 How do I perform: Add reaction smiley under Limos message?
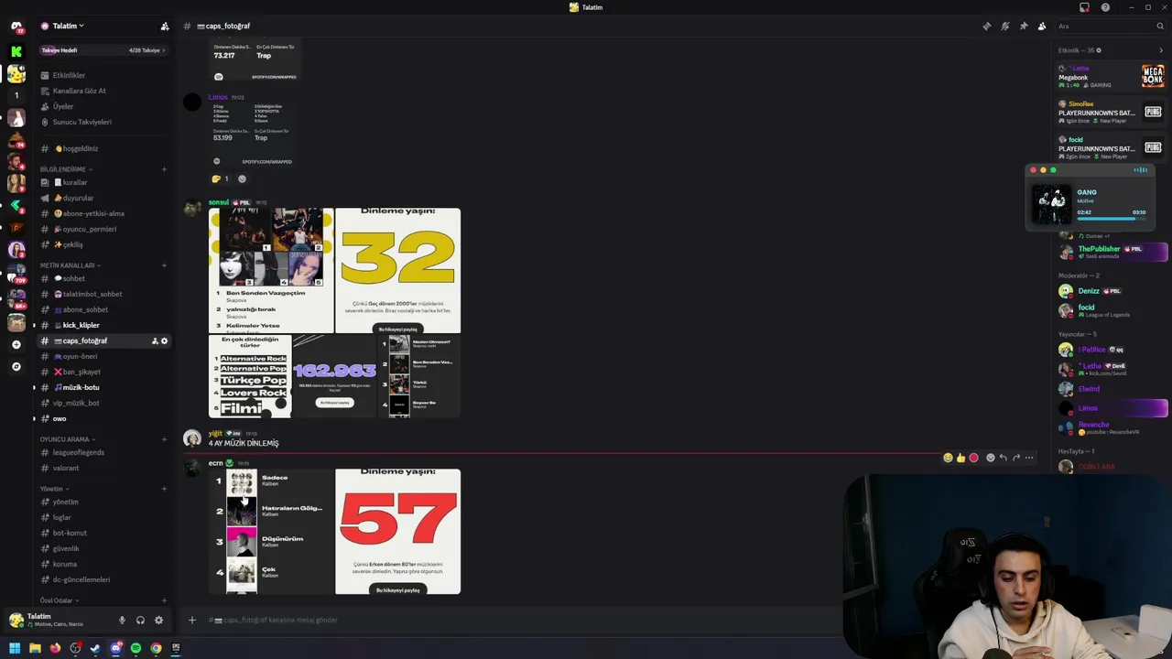(242, 178)
